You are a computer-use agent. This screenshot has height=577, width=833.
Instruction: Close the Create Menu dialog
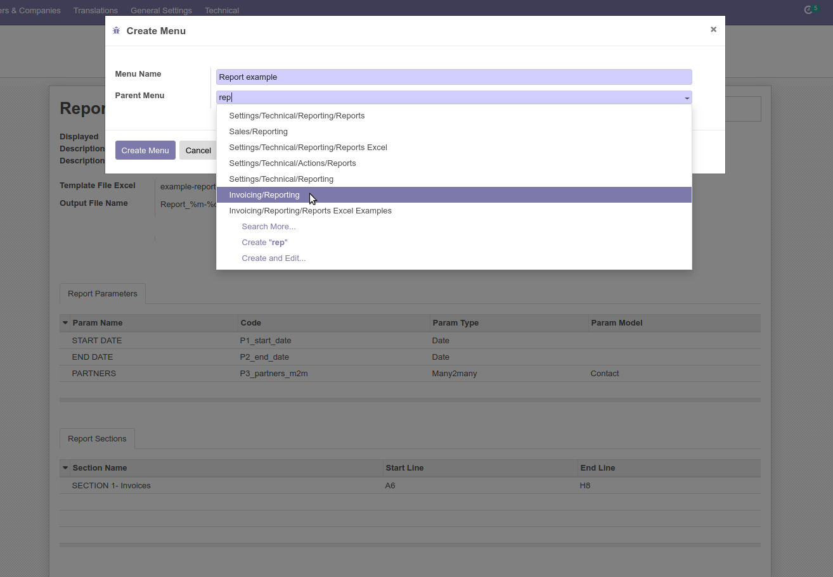[x=713, y=29]
